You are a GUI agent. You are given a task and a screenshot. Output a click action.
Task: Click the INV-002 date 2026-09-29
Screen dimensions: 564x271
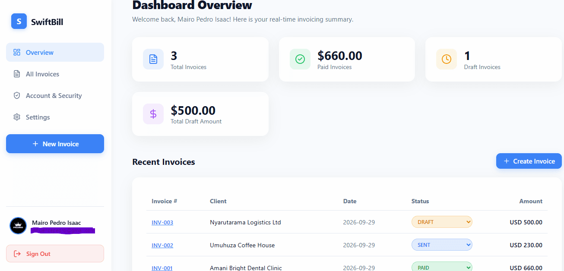(x=359, y=245)
